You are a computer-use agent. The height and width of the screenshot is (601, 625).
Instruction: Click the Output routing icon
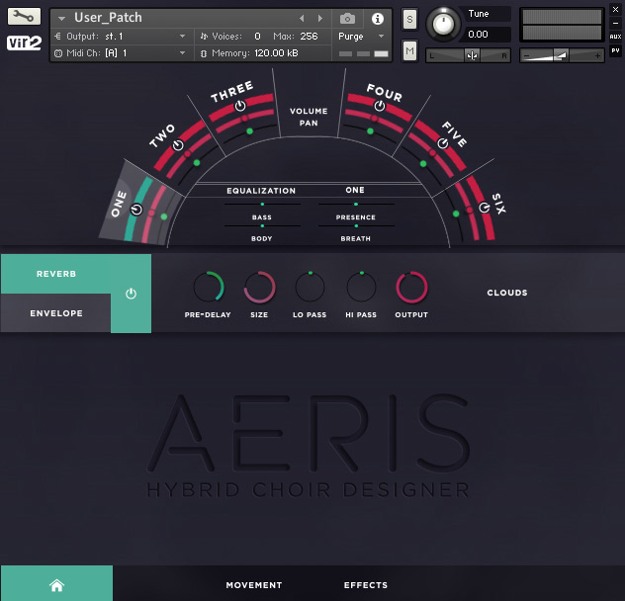(57, 37)
